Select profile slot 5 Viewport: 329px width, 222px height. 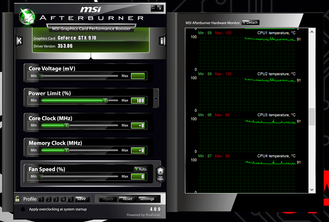pyautogui.click(x=71, y=199)
